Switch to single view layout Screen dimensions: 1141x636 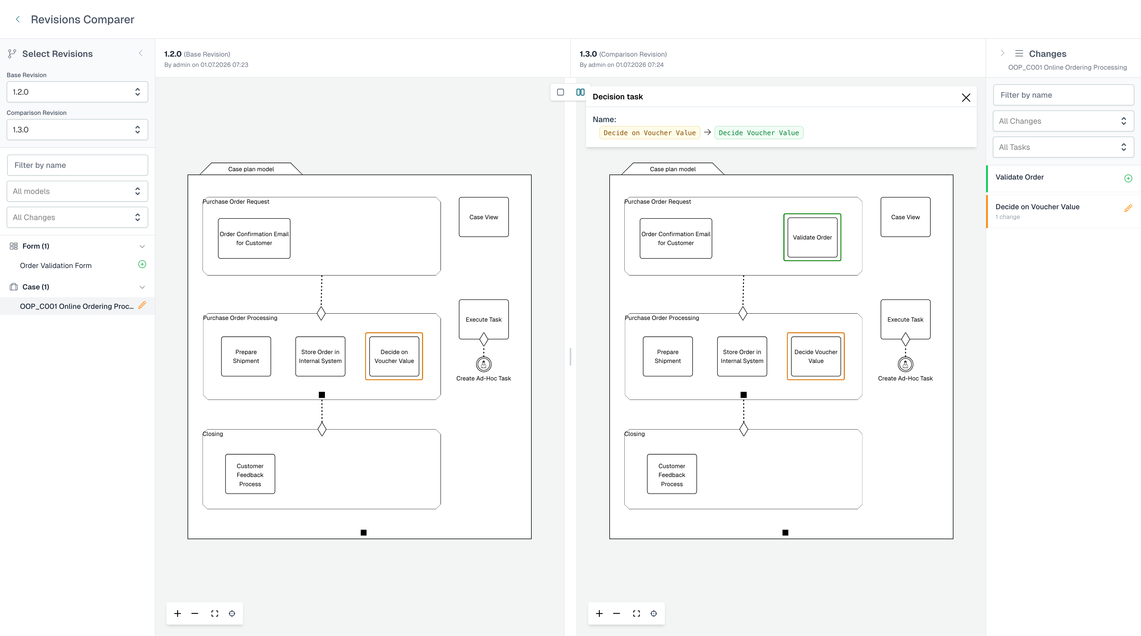[560, 92]
